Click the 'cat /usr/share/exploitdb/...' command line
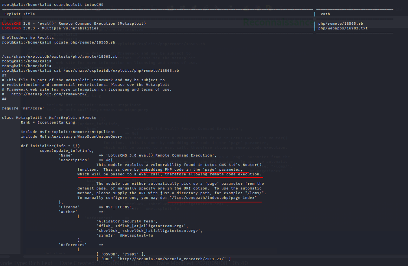 [x=116, y=71]
